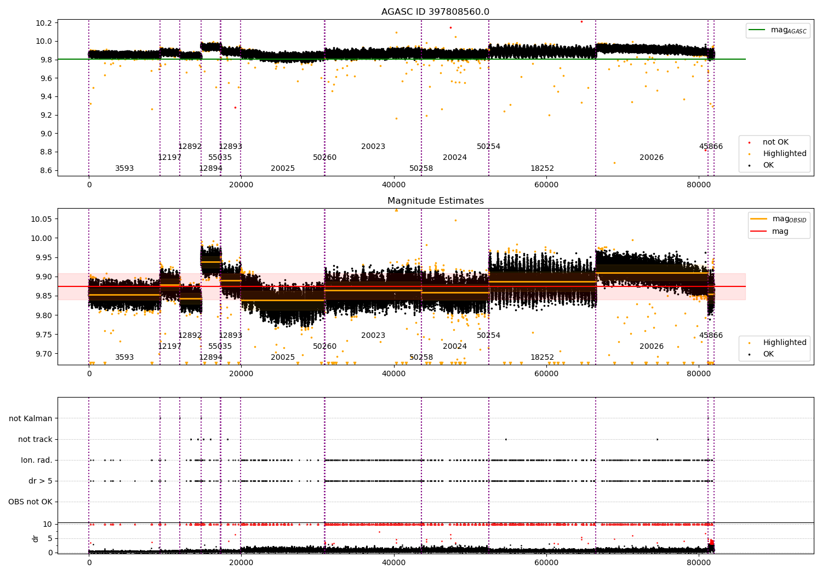This screenshot has height=575, width=822.
Task: Click obsid label 12197 in AGASC ID plot
Action: pos(170,158)
